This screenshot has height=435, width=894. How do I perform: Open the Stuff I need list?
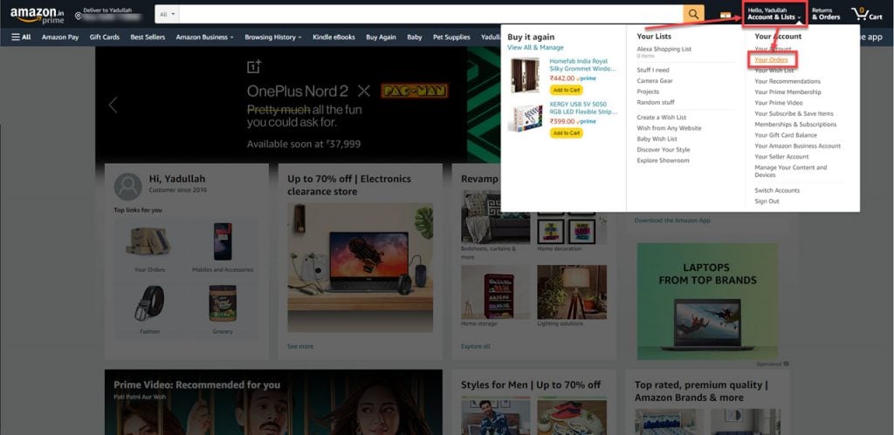pyautogui.click(x=653, y=70)
